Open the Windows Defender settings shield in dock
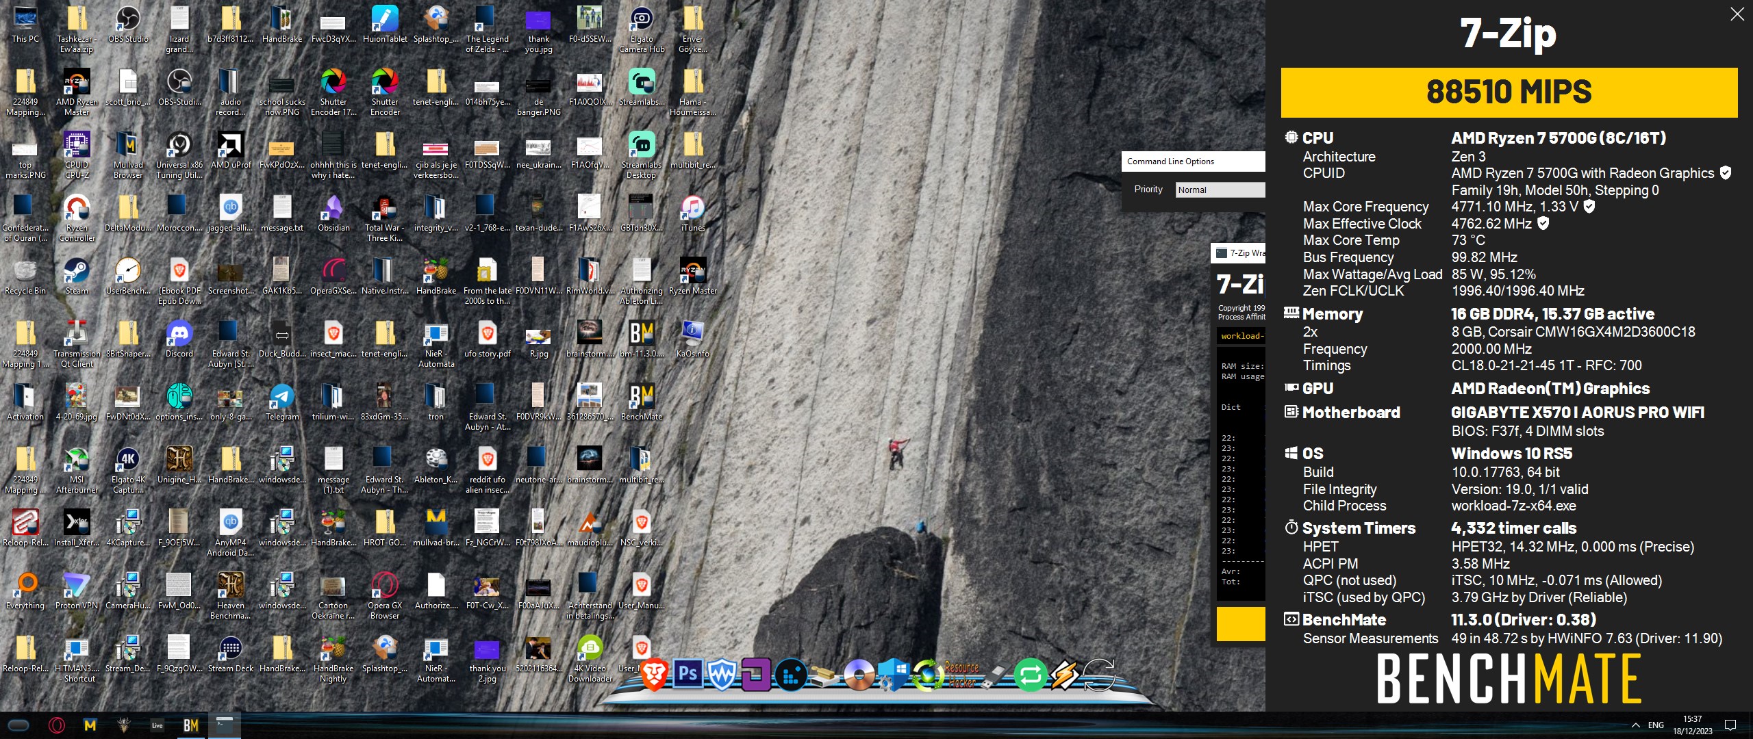1753x739 pixels. [893, 675]
